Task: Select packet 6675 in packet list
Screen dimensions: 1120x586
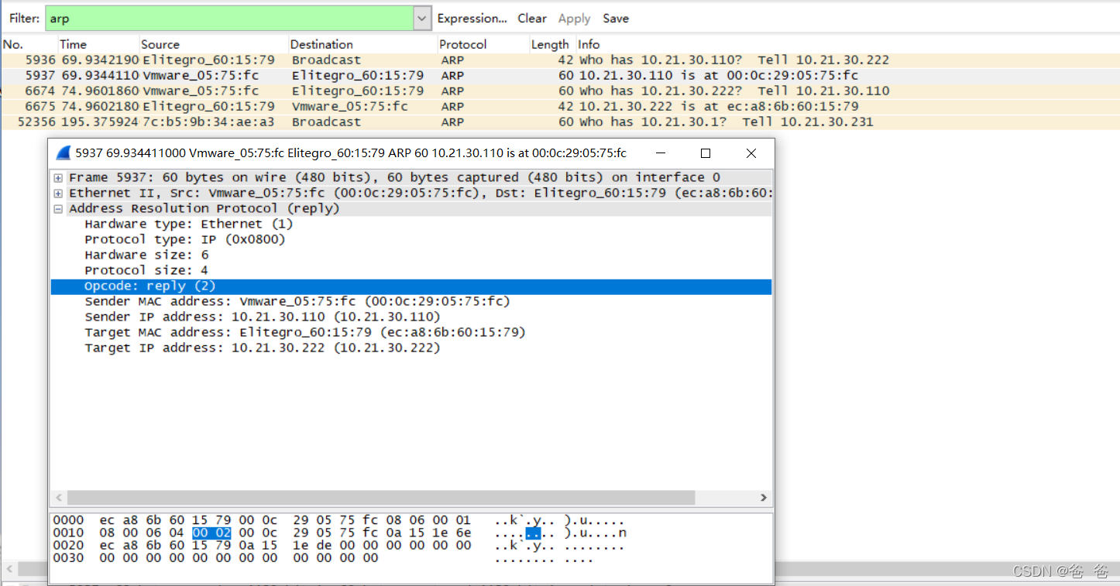Action: tap(560, 106)
